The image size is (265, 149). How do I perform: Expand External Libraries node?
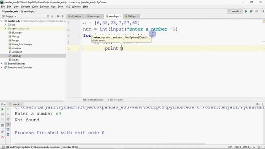(x=2, y=64)
